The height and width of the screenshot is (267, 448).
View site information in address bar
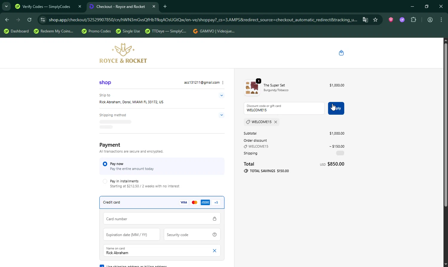pos(43,20)
